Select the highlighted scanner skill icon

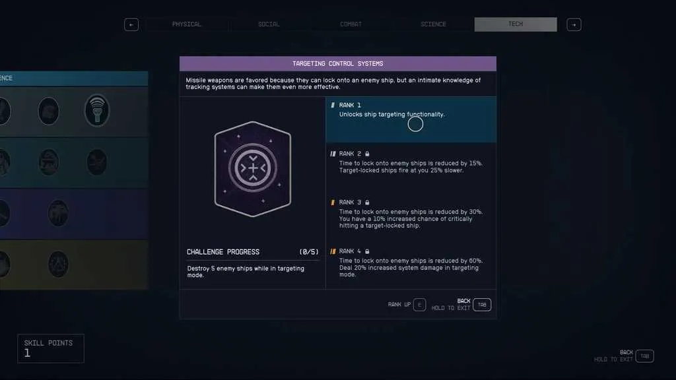coord(97,110)
